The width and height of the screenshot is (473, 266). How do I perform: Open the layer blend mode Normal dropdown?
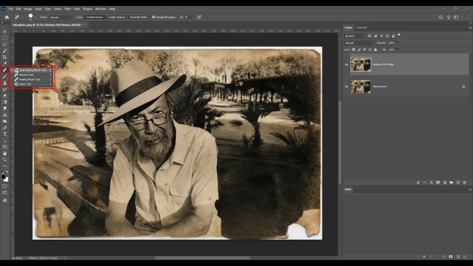tap(359, 43)
